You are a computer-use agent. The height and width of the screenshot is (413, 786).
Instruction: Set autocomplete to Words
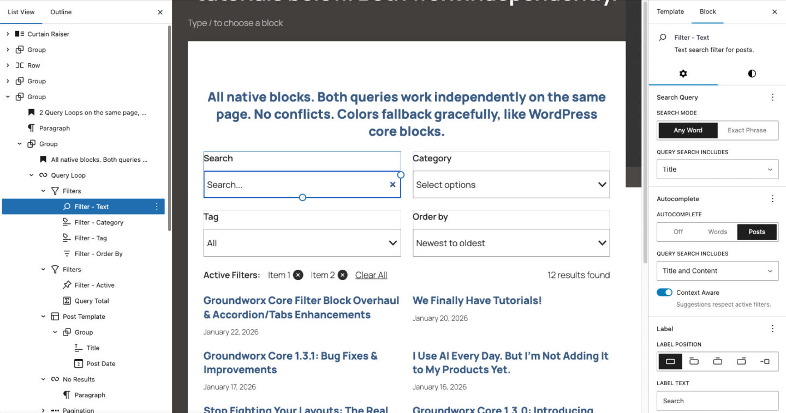pos(717,232)
